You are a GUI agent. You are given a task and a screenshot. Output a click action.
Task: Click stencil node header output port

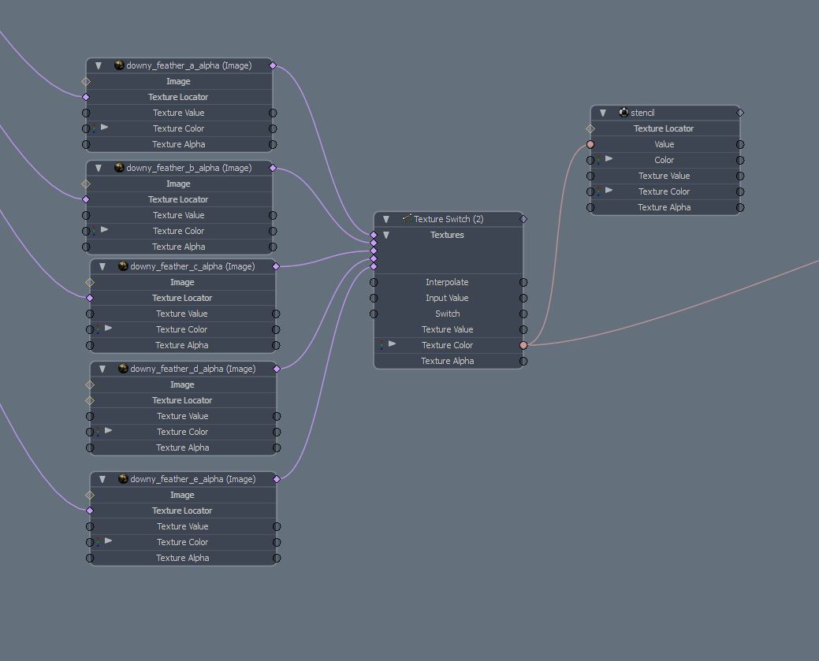point(740,113)
